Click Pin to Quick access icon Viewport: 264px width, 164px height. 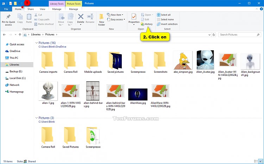pyautogui.click(x=8, y=17)
